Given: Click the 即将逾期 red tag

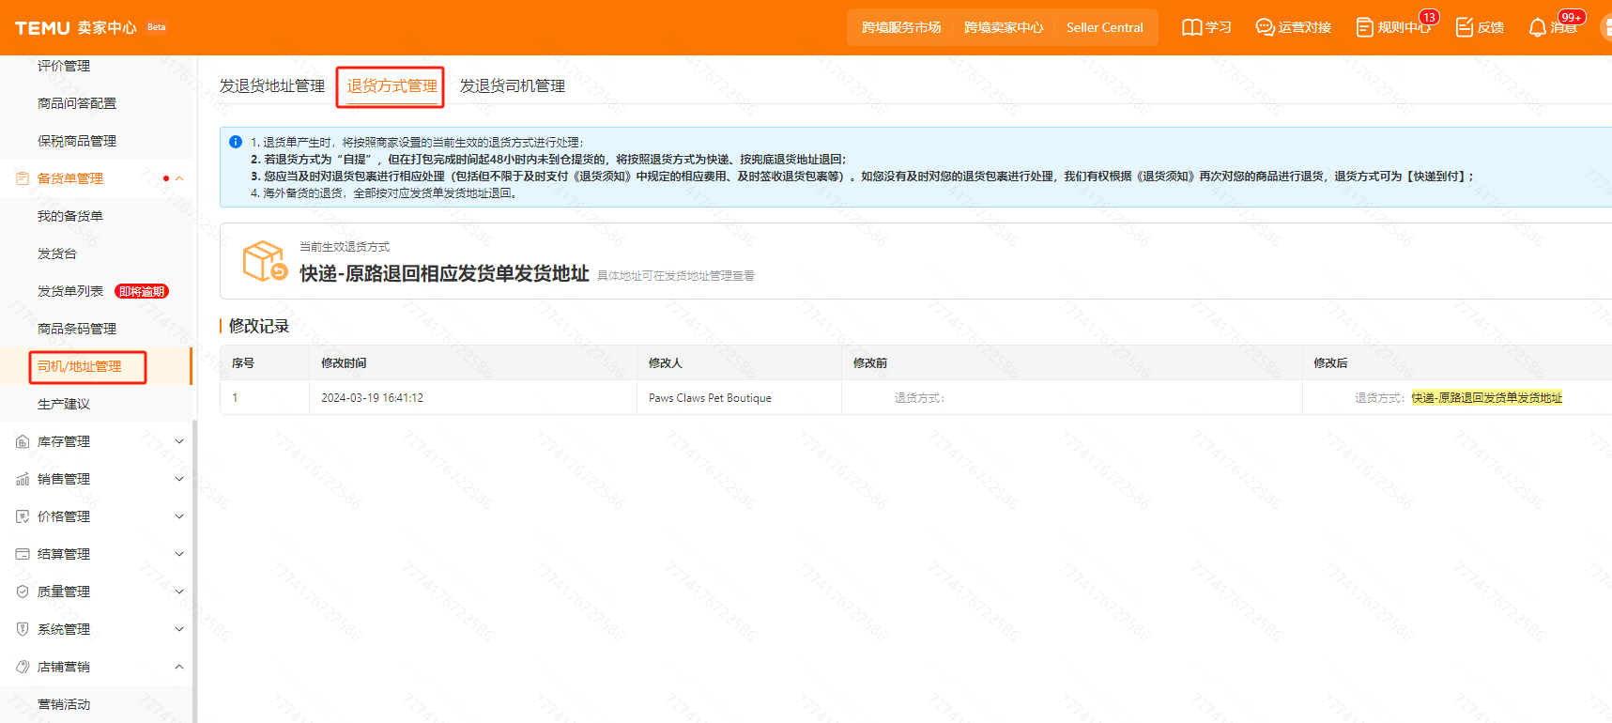Looking at the screenshot, I should pyautogui.click(x=142, y=291).
